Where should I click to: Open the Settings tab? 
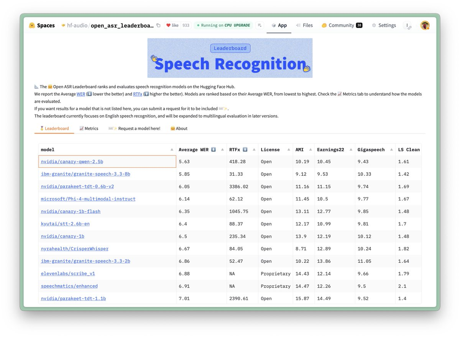pos(384,26)
